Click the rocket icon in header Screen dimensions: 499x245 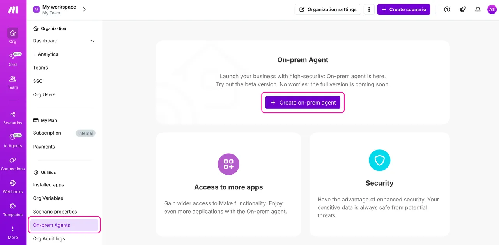463,10
